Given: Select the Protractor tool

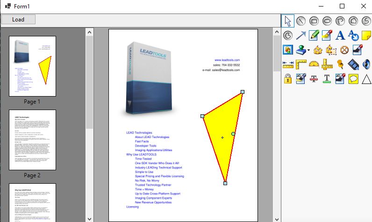Looking at the screenshot, I should pos(314,64).
